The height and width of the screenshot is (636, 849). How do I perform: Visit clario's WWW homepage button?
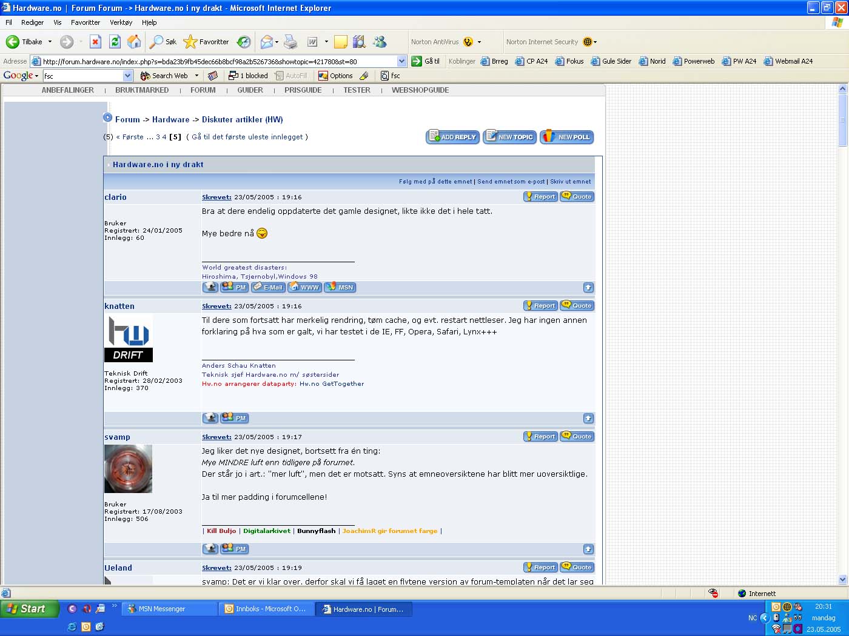point(305,287)
